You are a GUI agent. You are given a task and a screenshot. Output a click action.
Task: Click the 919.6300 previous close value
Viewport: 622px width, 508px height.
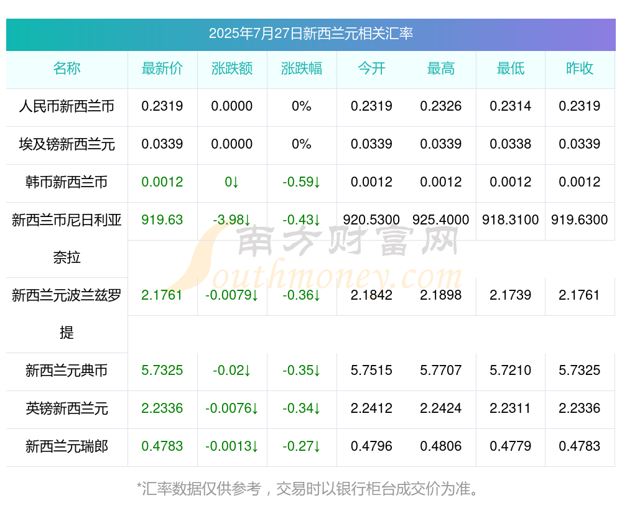[580, 219]
